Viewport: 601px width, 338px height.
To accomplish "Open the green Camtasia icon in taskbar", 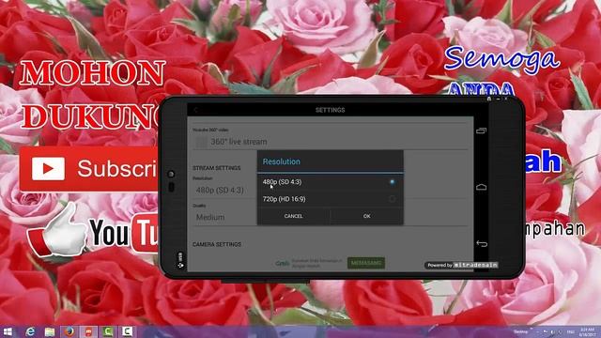I will (108, 331).
